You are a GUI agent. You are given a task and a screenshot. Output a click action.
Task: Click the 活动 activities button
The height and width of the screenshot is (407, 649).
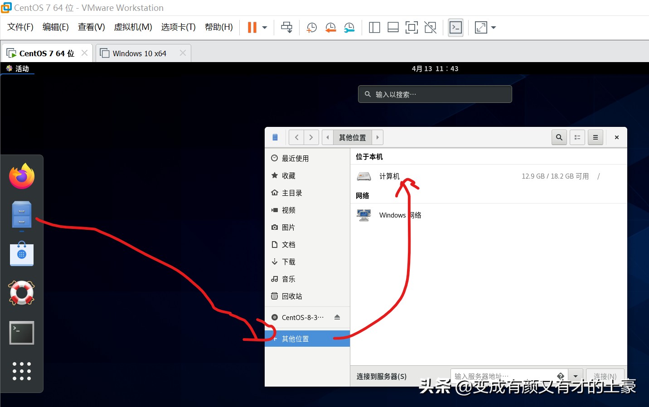18,68
